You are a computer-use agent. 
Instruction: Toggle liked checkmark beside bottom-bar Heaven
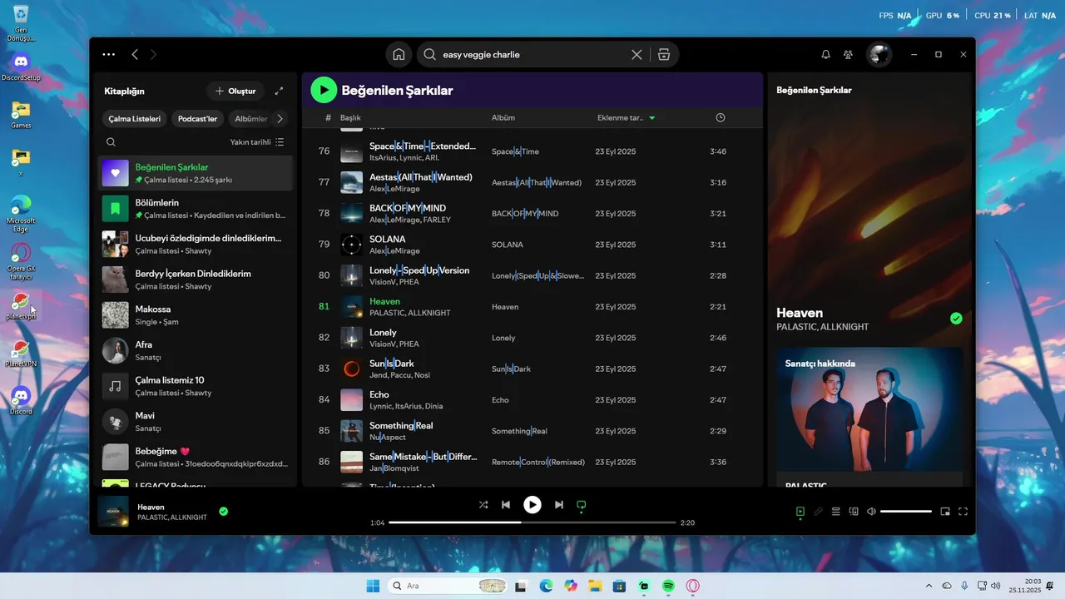[223, 512]
